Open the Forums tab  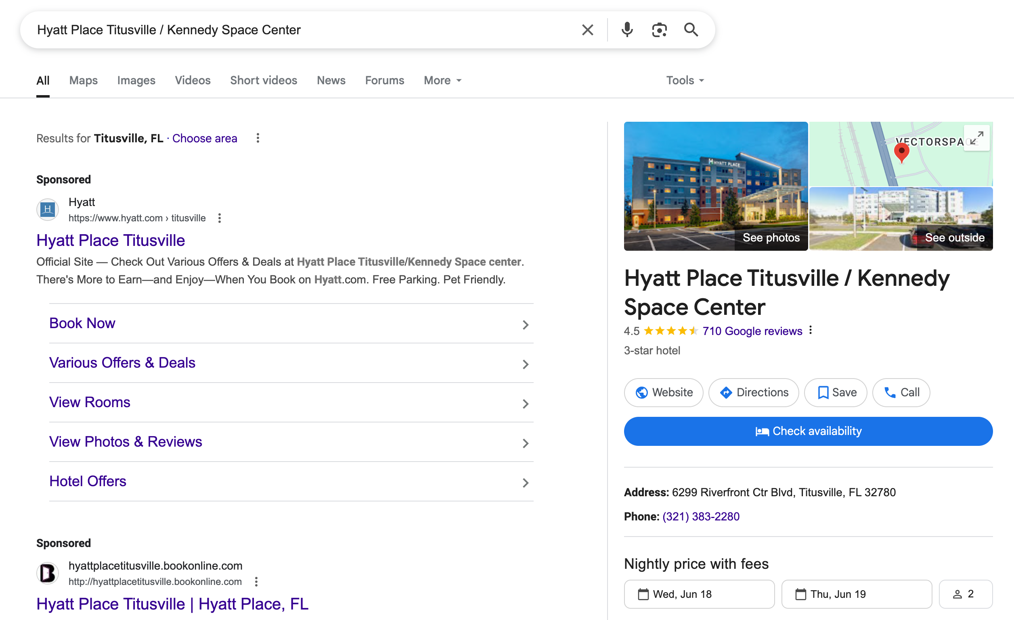(x=384, y=80)
